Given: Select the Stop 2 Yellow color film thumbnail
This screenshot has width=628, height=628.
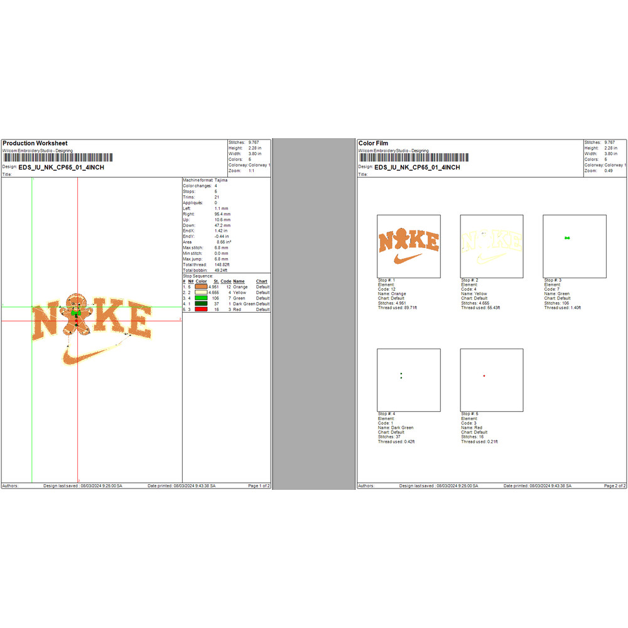Looking at the screenshot, I should [x=491, y=246].
